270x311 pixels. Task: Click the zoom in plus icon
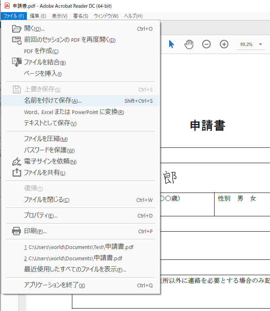(224, 44)
